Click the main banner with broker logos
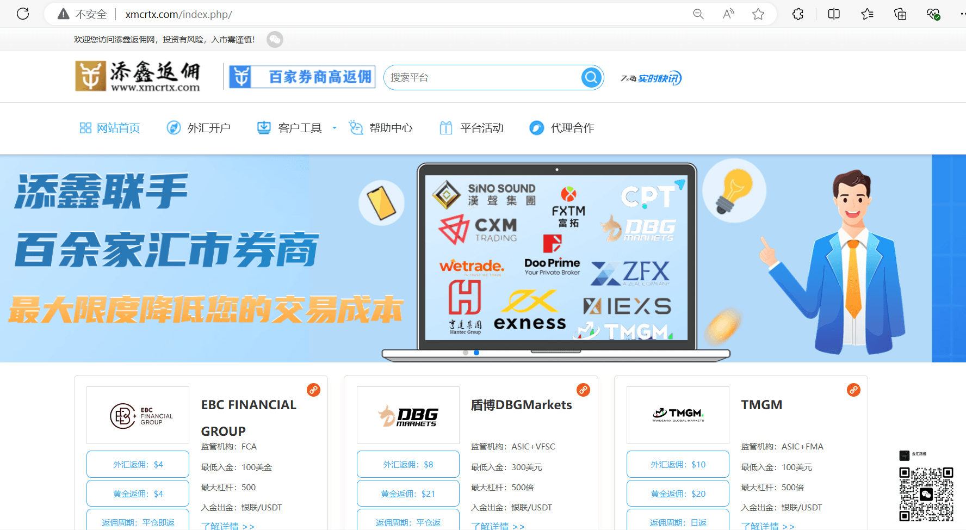Image resolution: width=966 pixels, height=530 pixels. click(483, 258)
